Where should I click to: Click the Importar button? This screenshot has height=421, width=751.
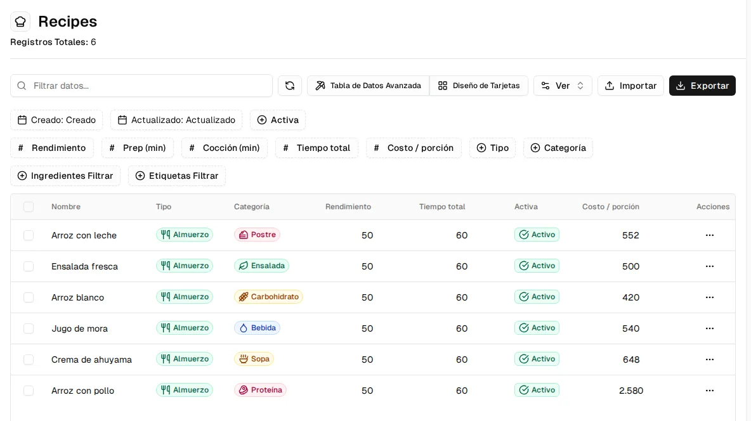tap(630, 86)
